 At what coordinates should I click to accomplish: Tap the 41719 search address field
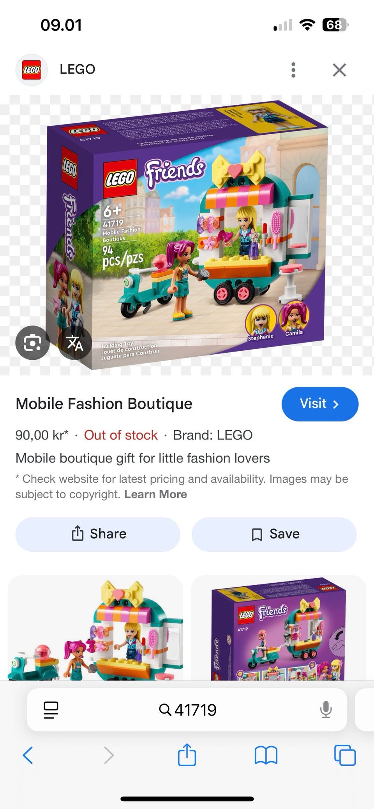(187, 710)
